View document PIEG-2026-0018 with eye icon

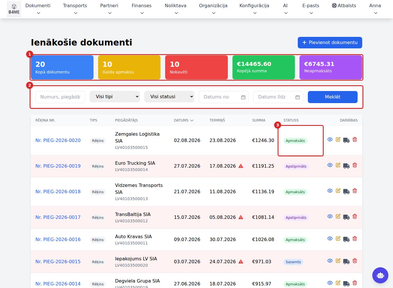(330, 191)
